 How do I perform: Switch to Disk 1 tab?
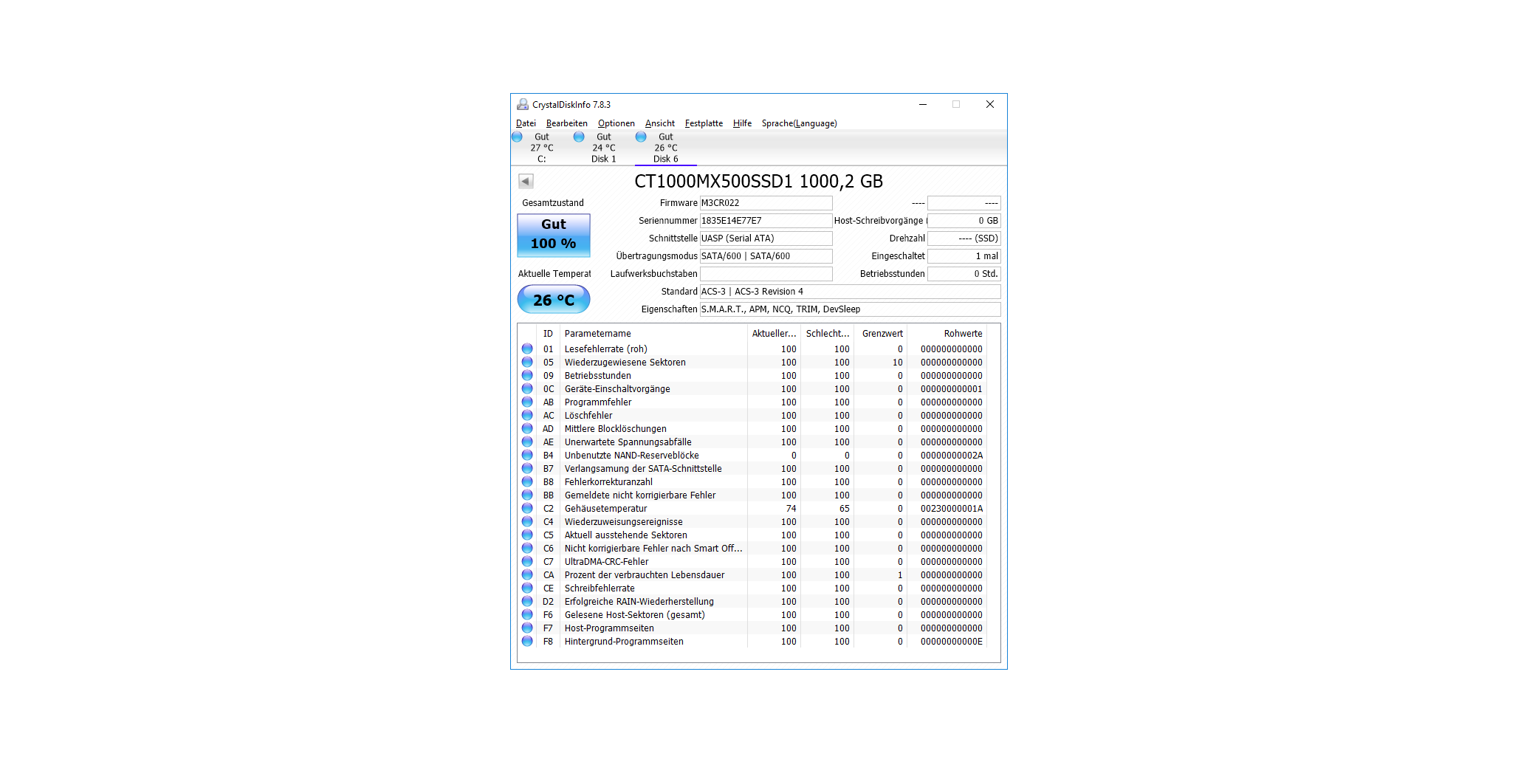(x=603, y=148)
